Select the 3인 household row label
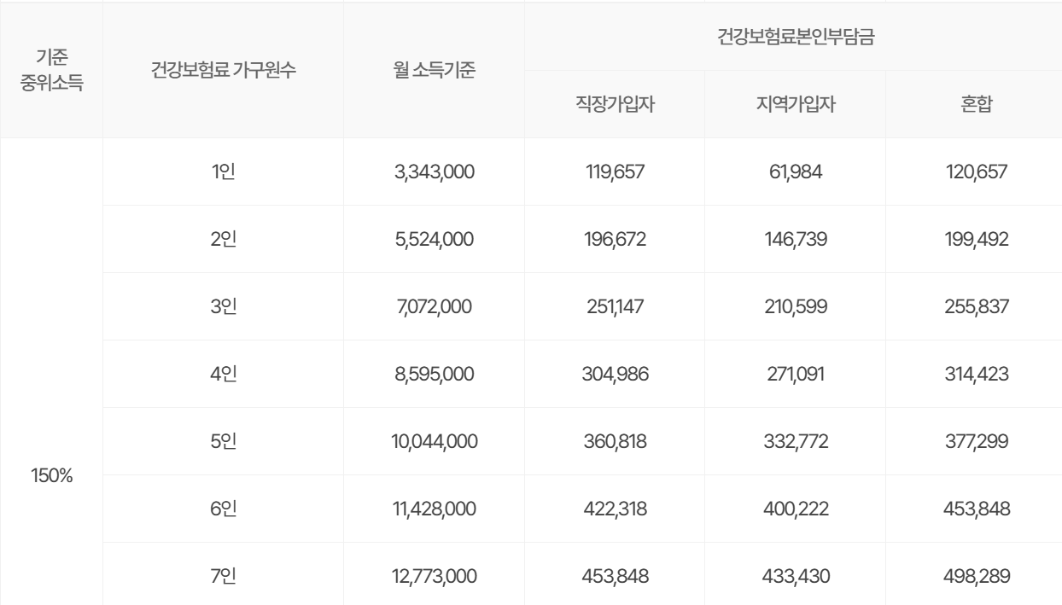Viewport: 1062px width, 605px height. [x=224, y=307]
